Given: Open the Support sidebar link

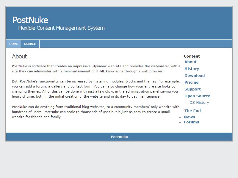Looking at the screenshot, I should coord(192,89).
